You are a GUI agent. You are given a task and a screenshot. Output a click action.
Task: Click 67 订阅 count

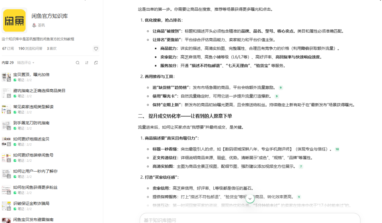8,48
